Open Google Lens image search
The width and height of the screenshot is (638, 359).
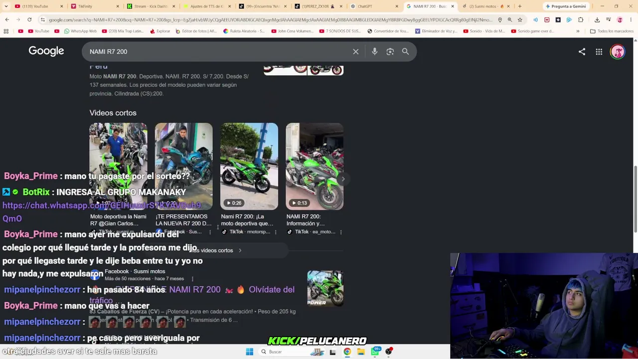(x=390, y=51)
